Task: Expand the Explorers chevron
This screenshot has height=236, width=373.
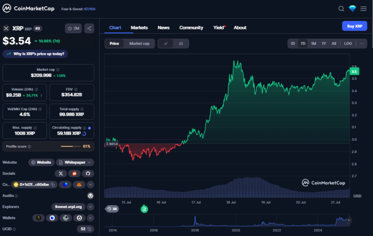Action: tap(90, 207)
